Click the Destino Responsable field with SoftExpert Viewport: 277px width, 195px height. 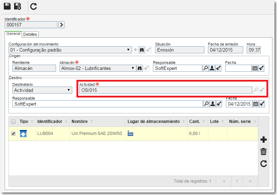click(x=107, y=104)
